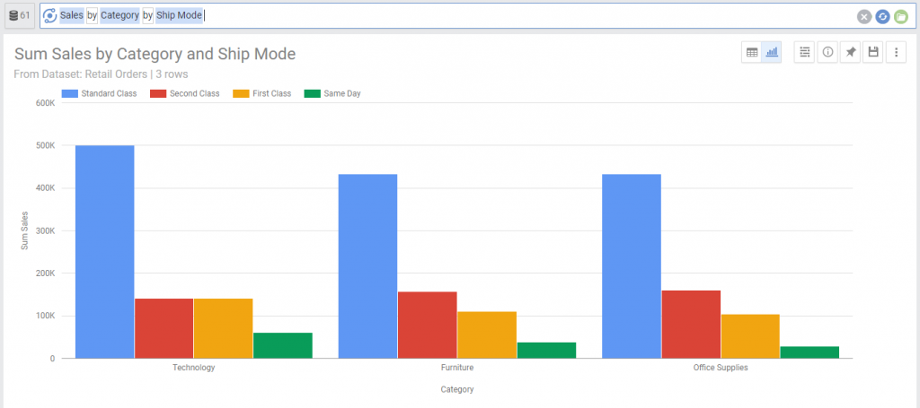
Task: Click the first 'by' token after Sales
Action: pos(93,16)
